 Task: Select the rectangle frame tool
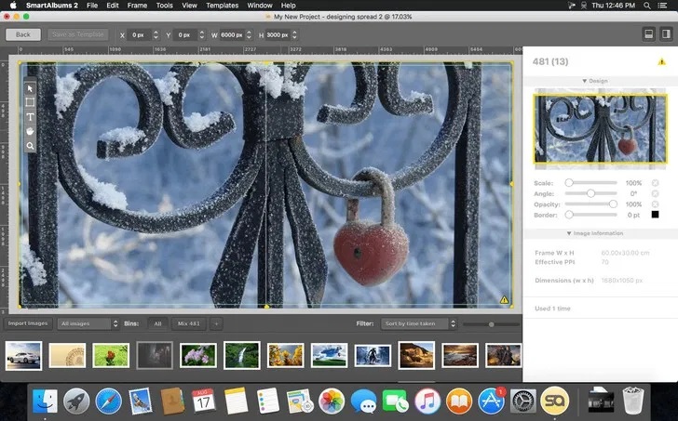click(30, 102)
